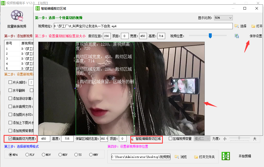
Task: Close the 智能编辑裁切区域 dialog
Action: pos(257,8)
